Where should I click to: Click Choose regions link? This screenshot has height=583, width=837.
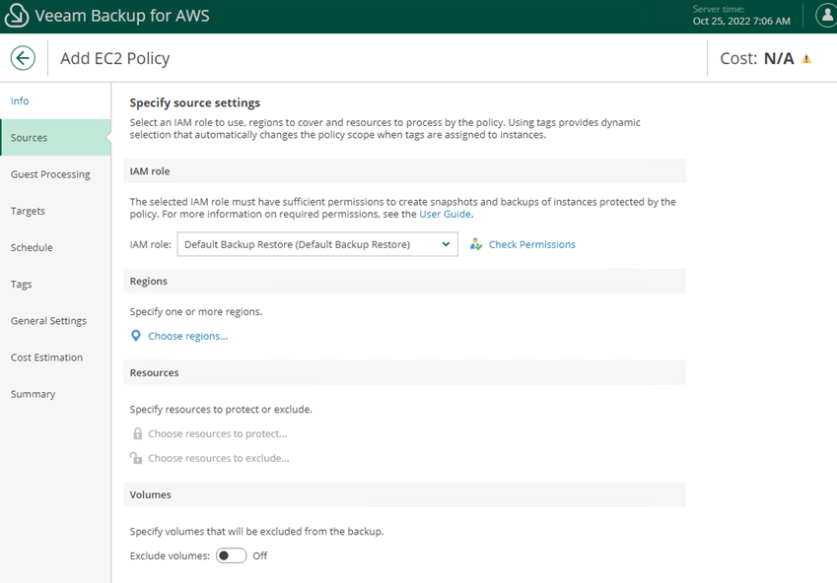pos(188,336)
